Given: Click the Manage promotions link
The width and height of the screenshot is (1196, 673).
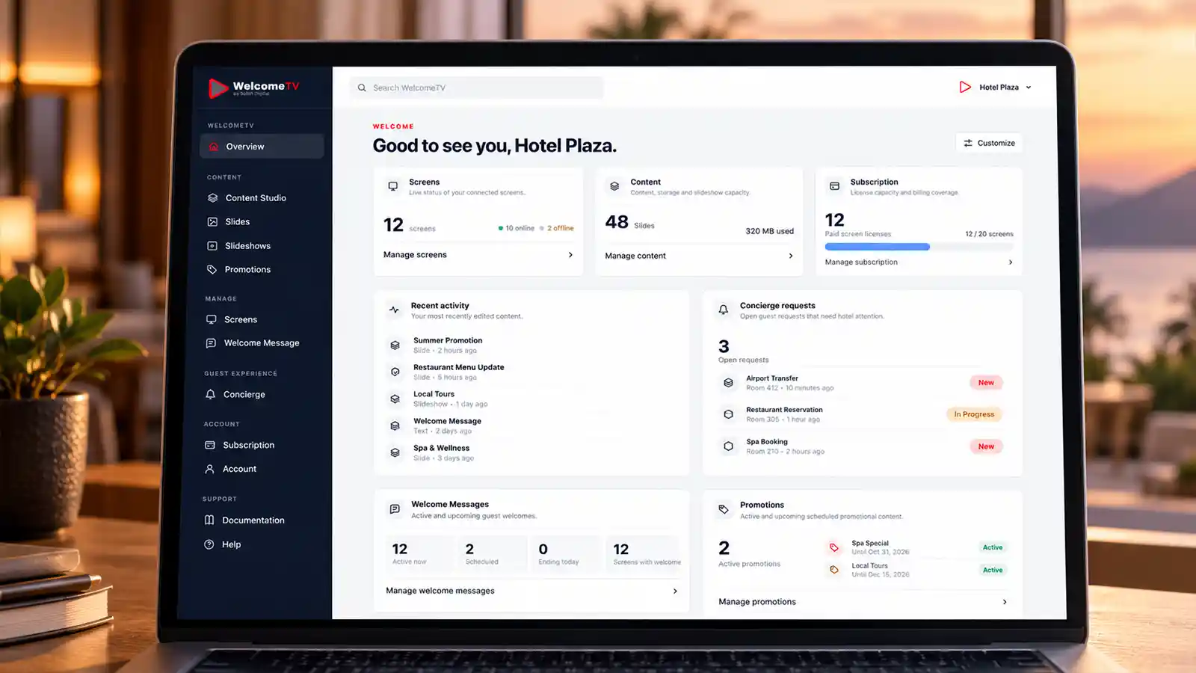Looking at the screenshot, I should tap(757, 602).
